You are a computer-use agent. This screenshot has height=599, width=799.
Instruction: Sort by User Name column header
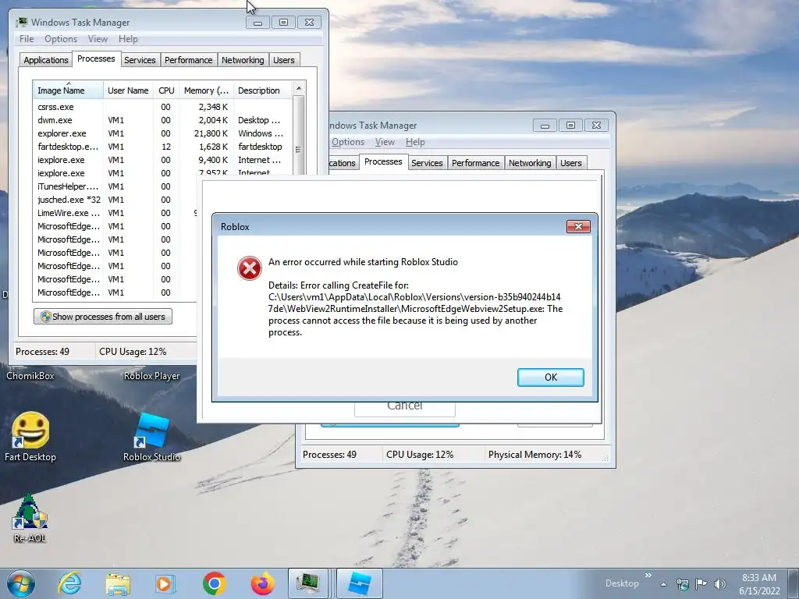point(128,90)
